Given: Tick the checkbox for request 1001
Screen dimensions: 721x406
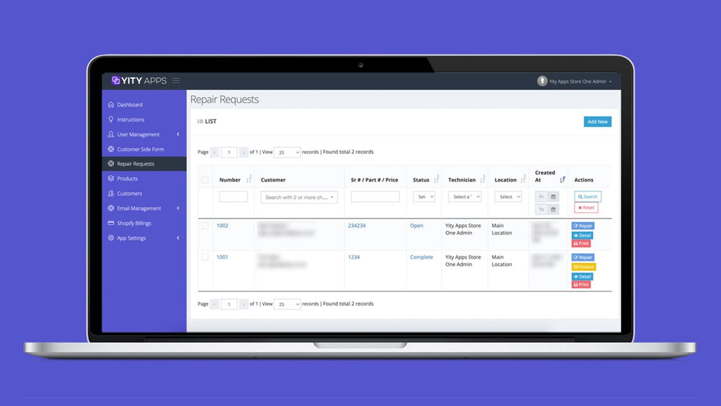Looking at the screenshot, I should click(x=205, y=257).
